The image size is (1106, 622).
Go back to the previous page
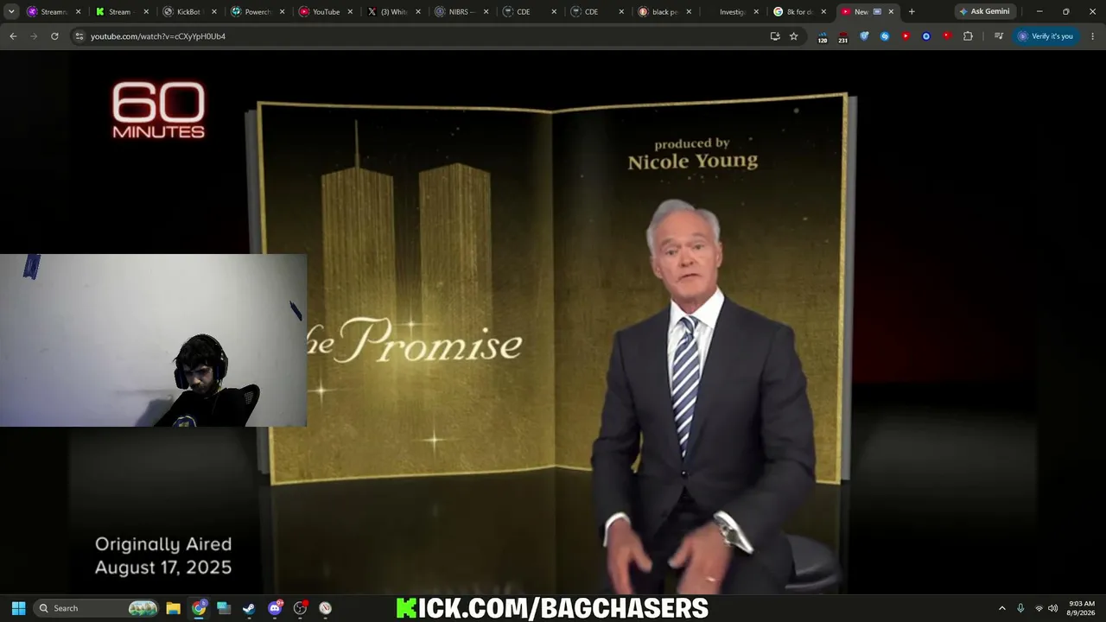(13, 36)
